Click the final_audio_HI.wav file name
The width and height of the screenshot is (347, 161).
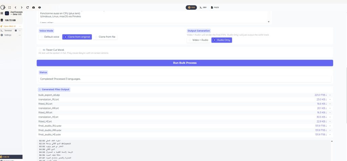pyautogui.click(x=49, y=135)
